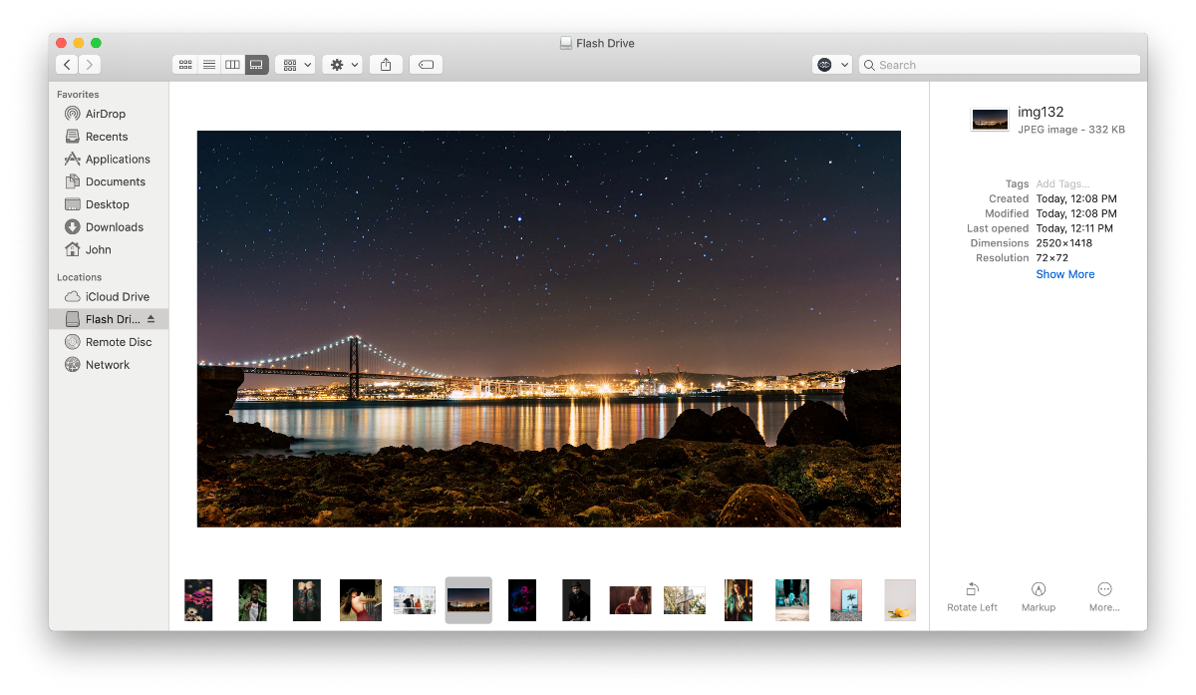Select the palm tree pink wall thumbnail

tap(846, 600)
